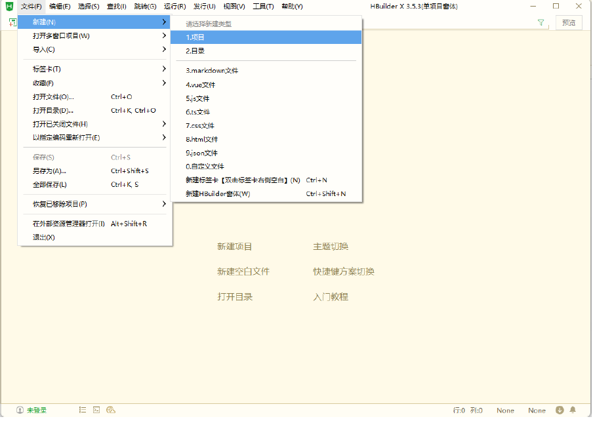The height and width of the screenshot is (421, 593).
Task: Open the 编辑(E) menu
Action: pos(60,7)
